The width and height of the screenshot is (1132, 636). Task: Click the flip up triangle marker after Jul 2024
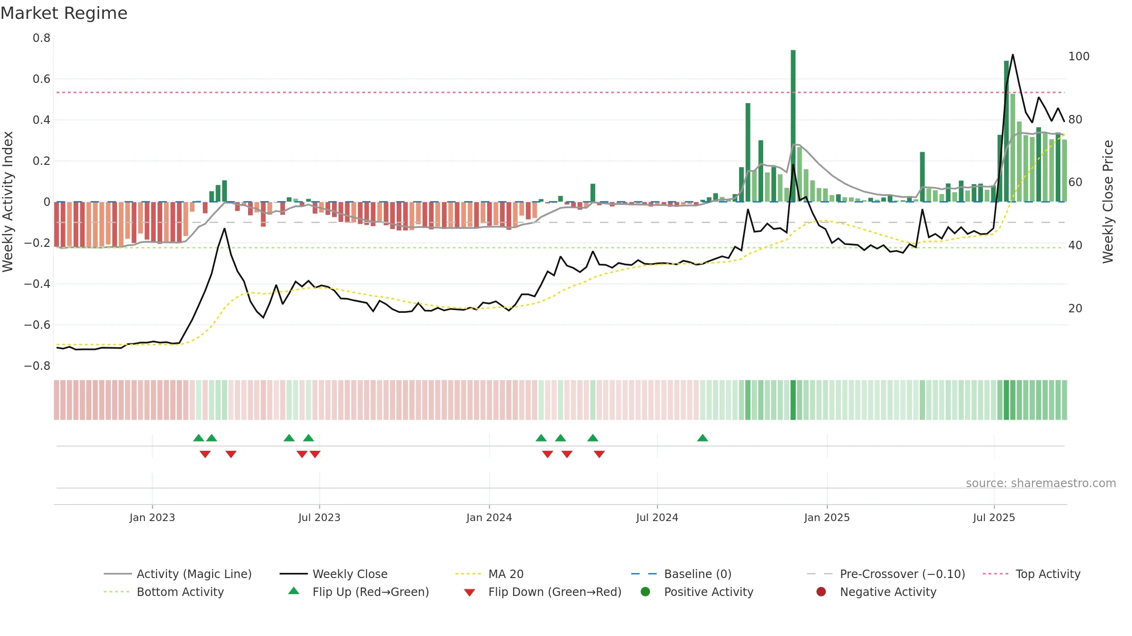click(702, 438)
